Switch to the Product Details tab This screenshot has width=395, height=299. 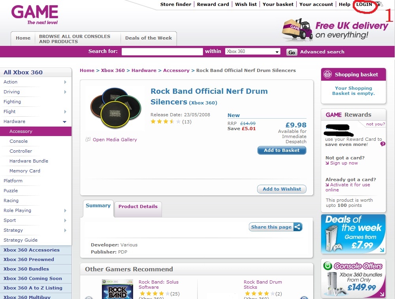tap(138, 209)
